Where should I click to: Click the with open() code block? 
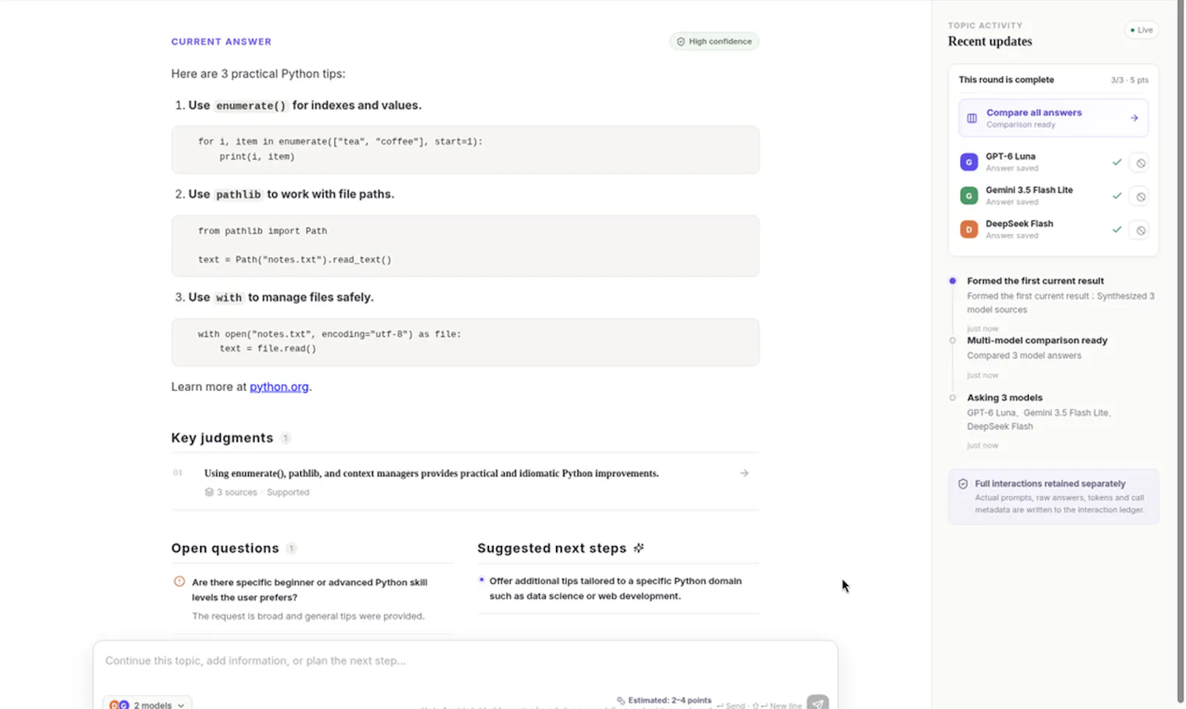pyautogui.click(x=465, y=342)
